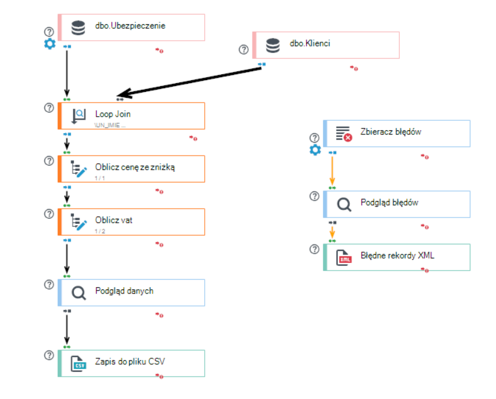Select the Podgląd błędów label
The width and height of the screenshot is (496, 399).
(x=390, y=203)
